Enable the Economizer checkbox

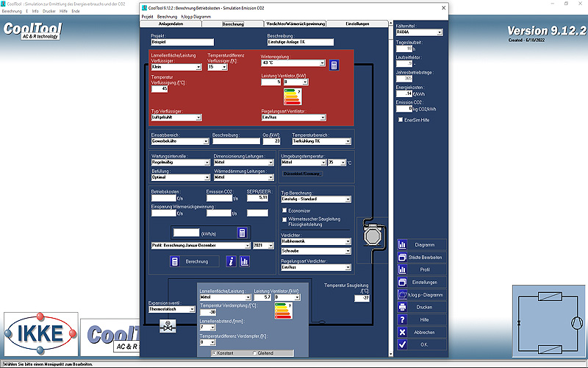pos(285,210)
